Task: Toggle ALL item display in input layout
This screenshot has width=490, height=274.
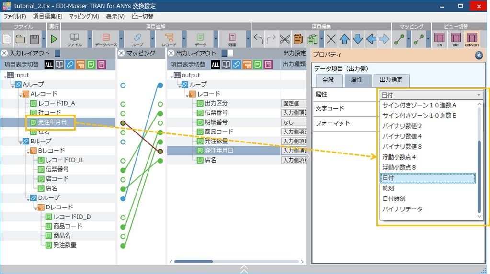Action: [49, 64]
